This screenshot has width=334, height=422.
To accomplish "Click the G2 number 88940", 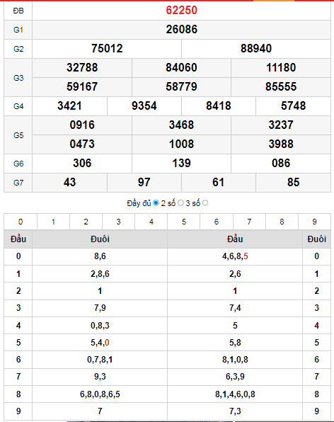I will click(256, 48).
